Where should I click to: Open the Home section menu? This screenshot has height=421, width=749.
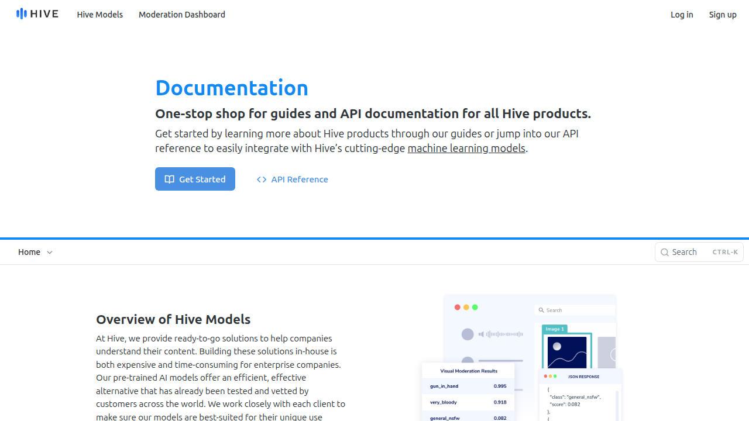35,252
